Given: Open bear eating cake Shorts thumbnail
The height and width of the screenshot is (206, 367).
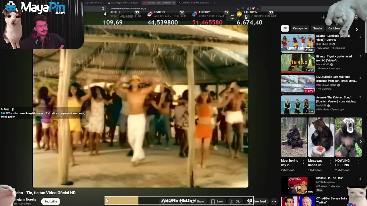Looking at the screenshot, I should 321,137.
